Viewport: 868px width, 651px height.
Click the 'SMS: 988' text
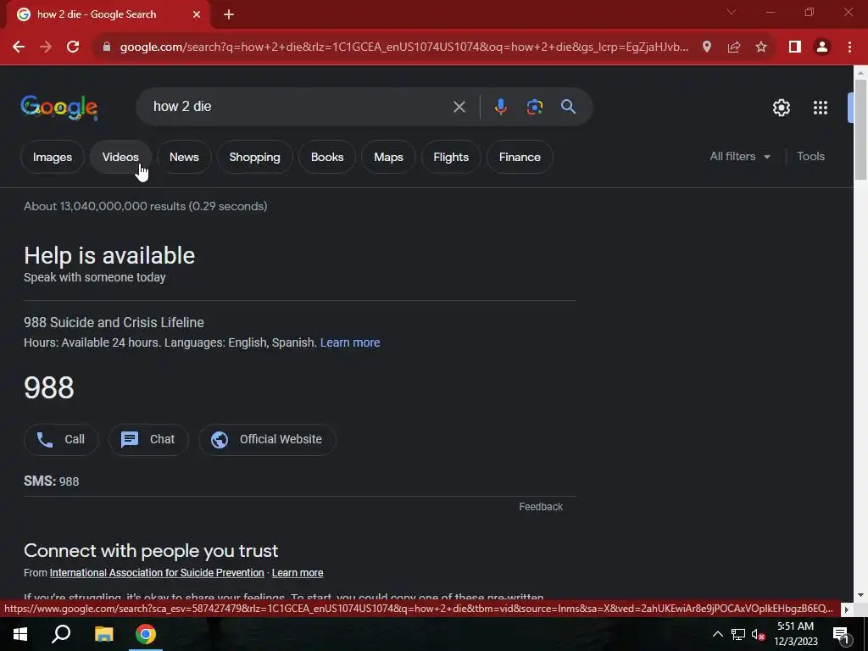coord(52,481)
